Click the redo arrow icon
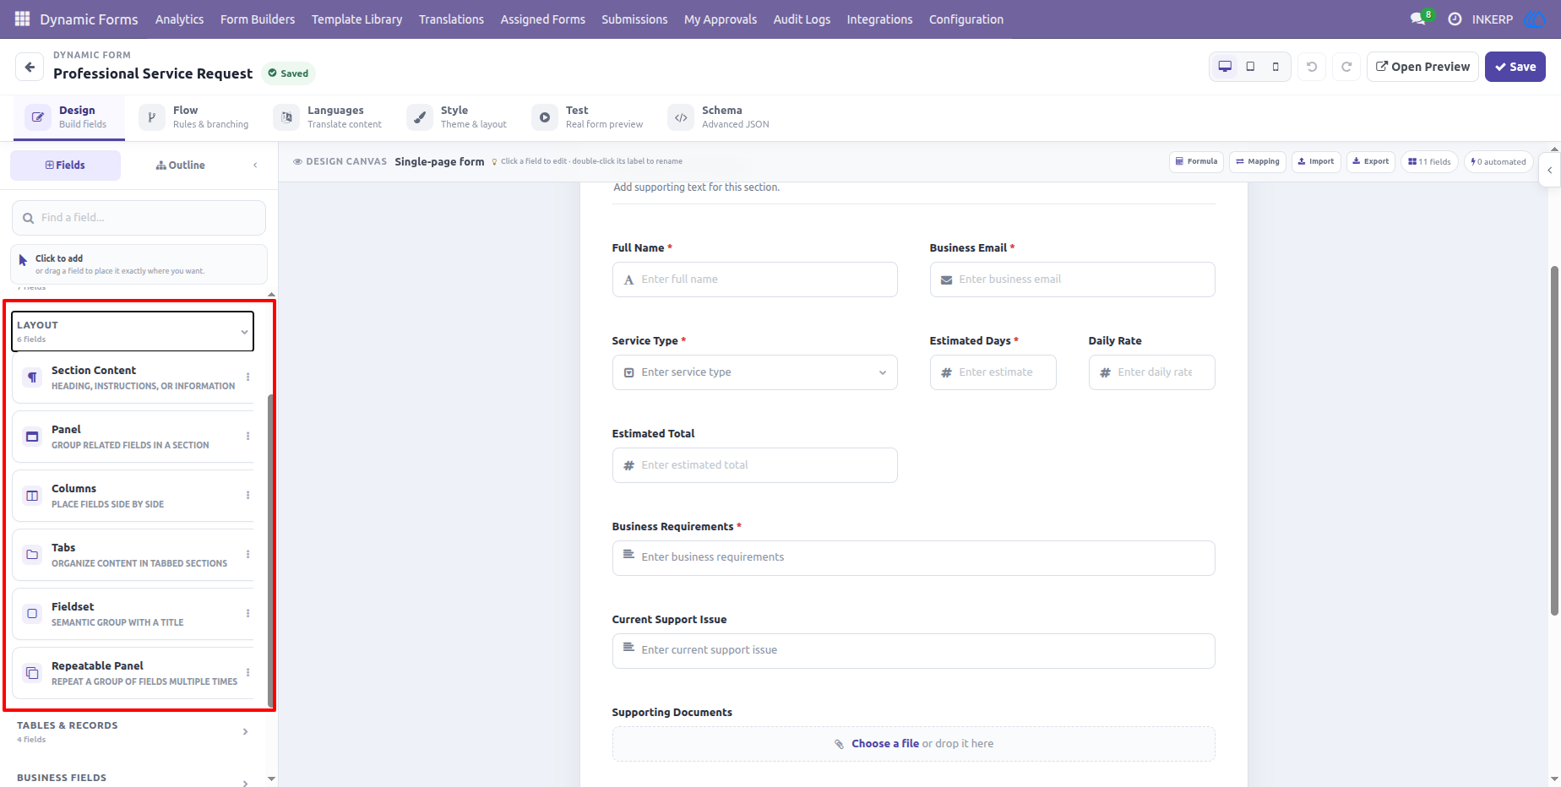Image resolution: width=1561 pixels, height=787 pixels. tap(1346, 67)
